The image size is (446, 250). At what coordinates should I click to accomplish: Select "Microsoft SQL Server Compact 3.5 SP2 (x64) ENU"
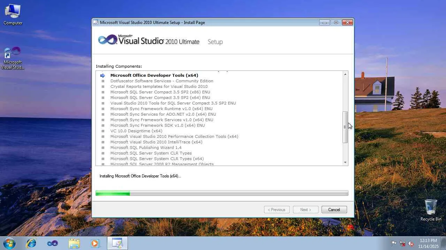point(160,98)
